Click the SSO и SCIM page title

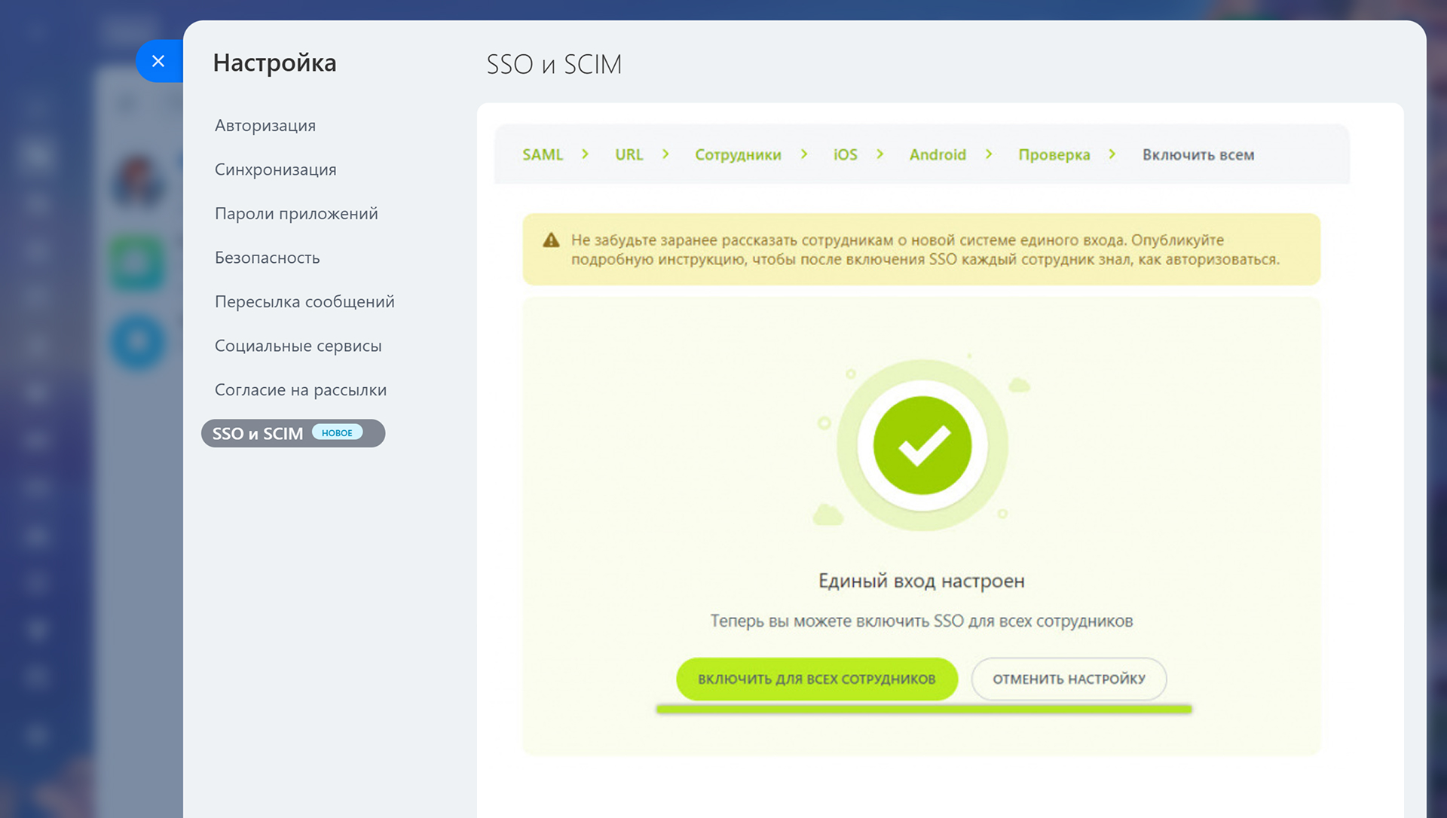click(554, 64)
